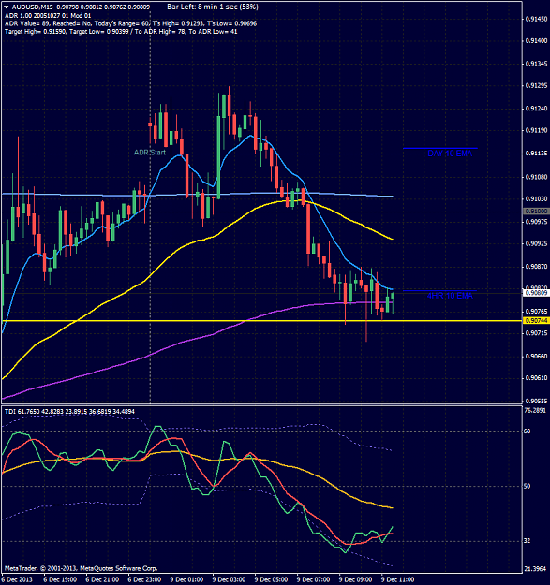
Task: Click the 'DAY 10 EMA' label
Action: (x=450, y=154)
